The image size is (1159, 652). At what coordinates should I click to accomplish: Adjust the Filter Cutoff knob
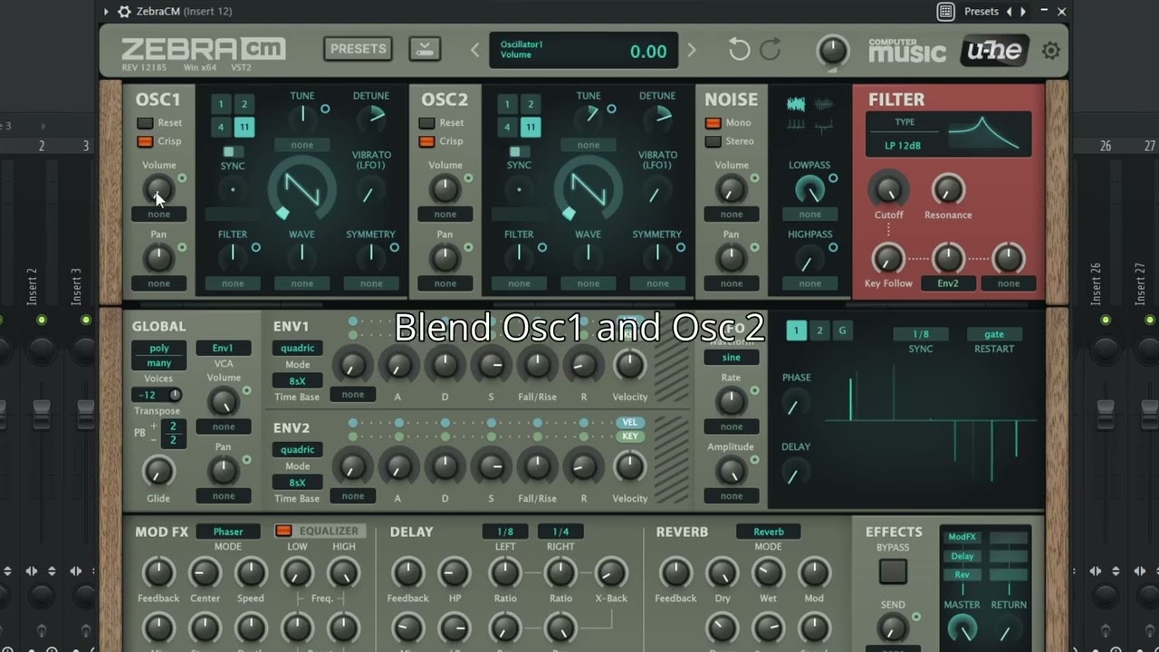[x=888, y=189]
